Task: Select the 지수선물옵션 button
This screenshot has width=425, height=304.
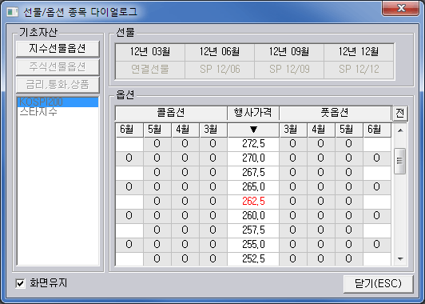Action: click(58, 49)
